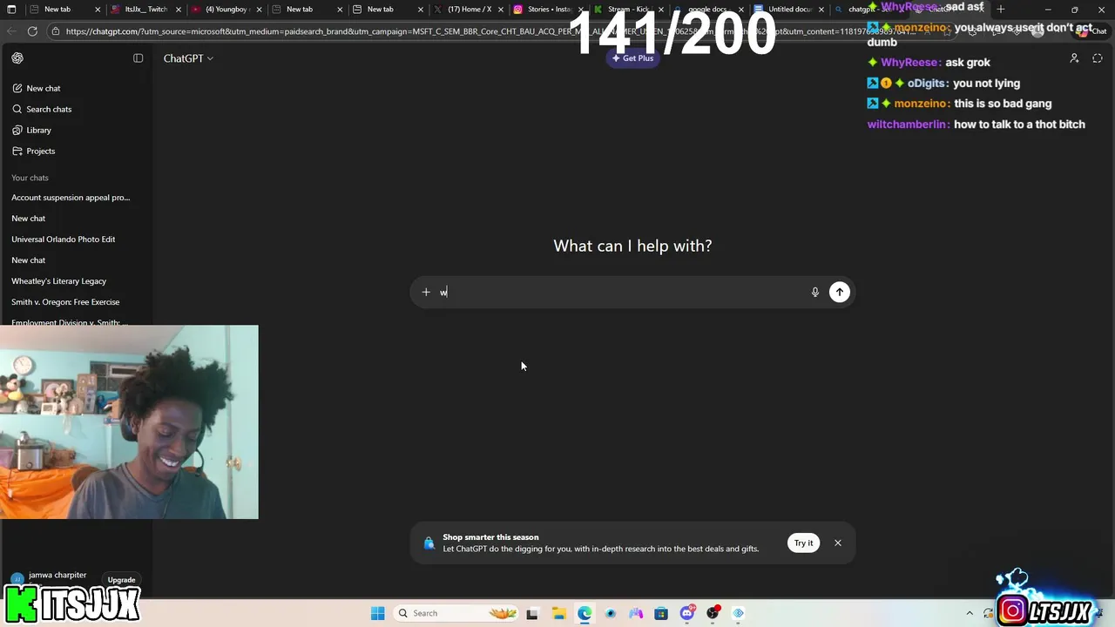Open Task View from taskbar
Image resolution: width=1115 pixels, height=627 pixels.
pos(532,613)
